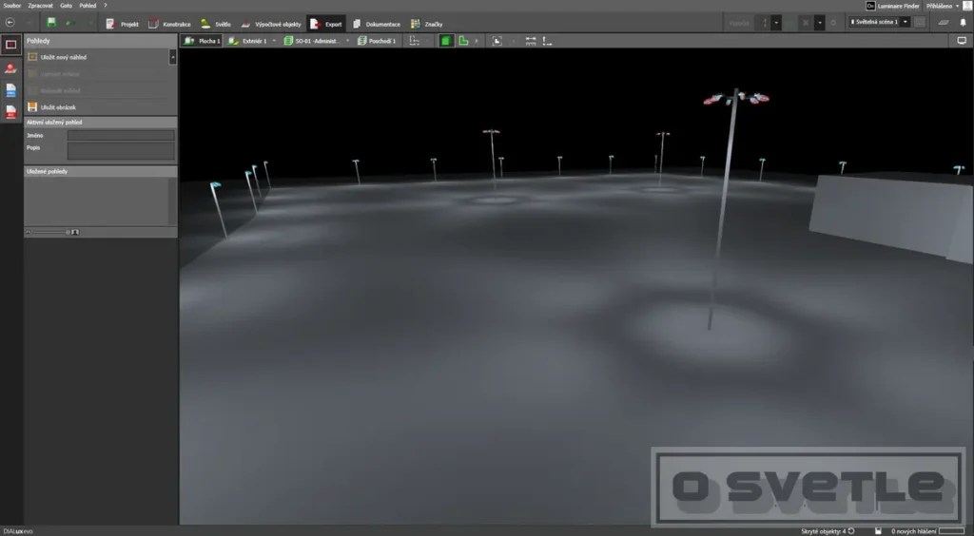Click the eraser-like icon beside the bell
974x536 pixels.
click(944, 23)
